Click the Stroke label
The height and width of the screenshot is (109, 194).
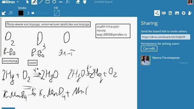click(x=22, y=8)
